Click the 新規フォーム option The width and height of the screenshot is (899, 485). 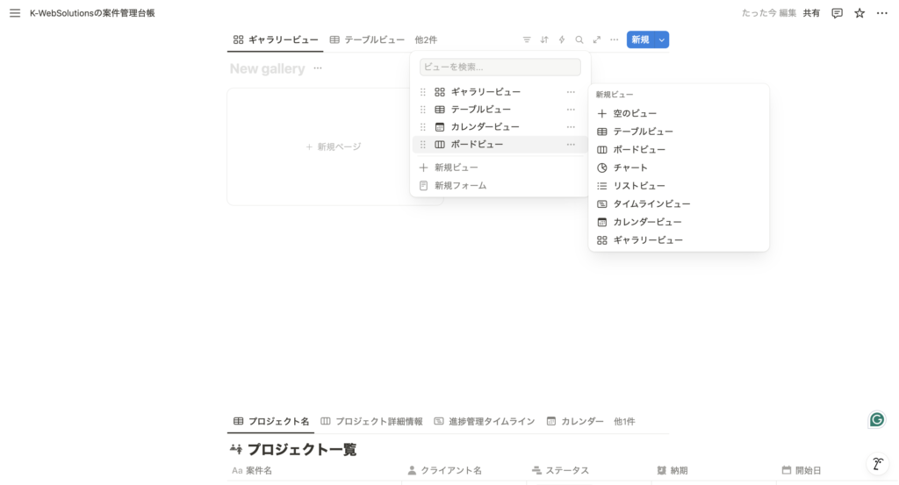click(x=460, y=185)
